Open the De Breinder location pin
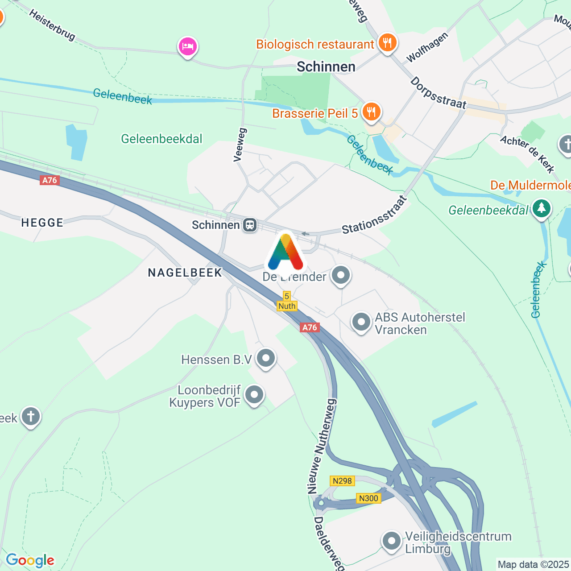Image resolution: width=571 pixels, height=571 pixels. point(341,275)
